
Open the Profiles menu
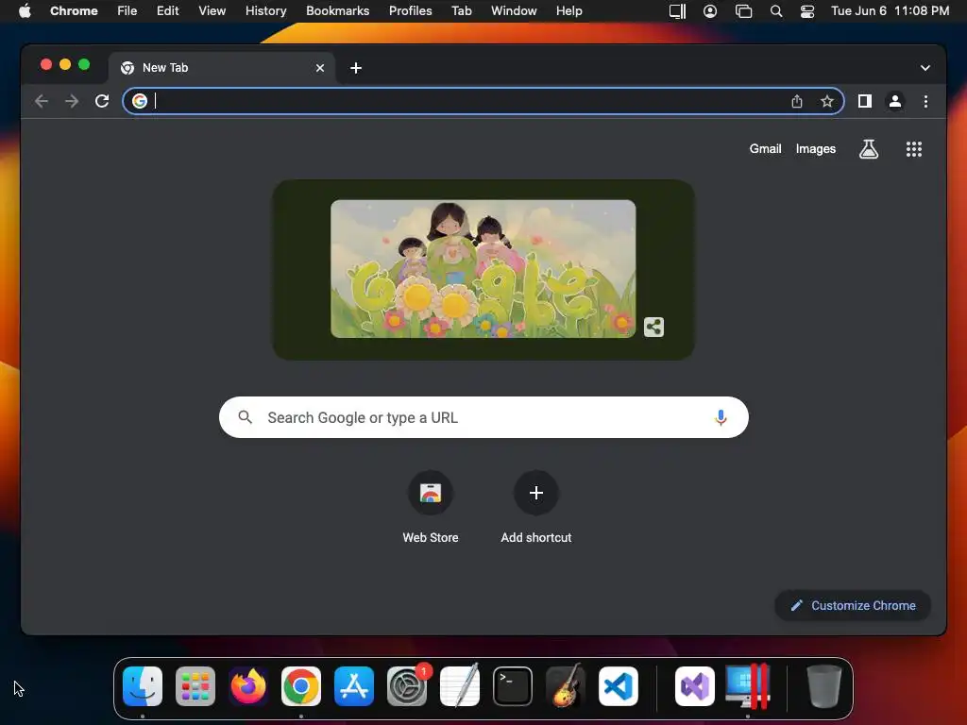pyautogui.click(x=410, y=11)
